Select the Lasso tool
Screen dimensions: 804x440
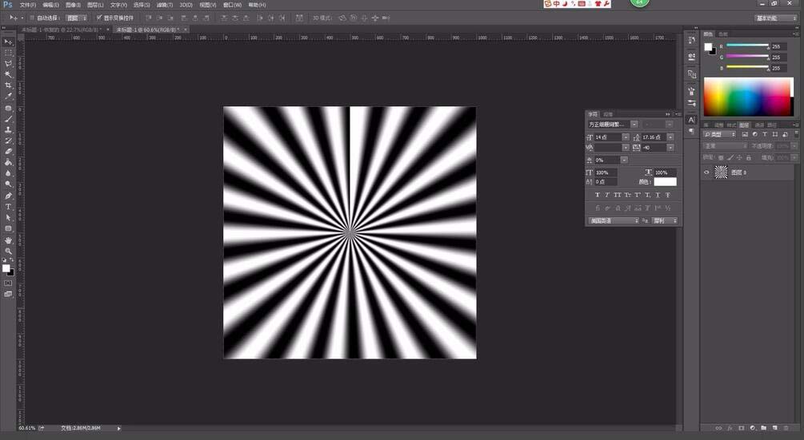point(8,63)
